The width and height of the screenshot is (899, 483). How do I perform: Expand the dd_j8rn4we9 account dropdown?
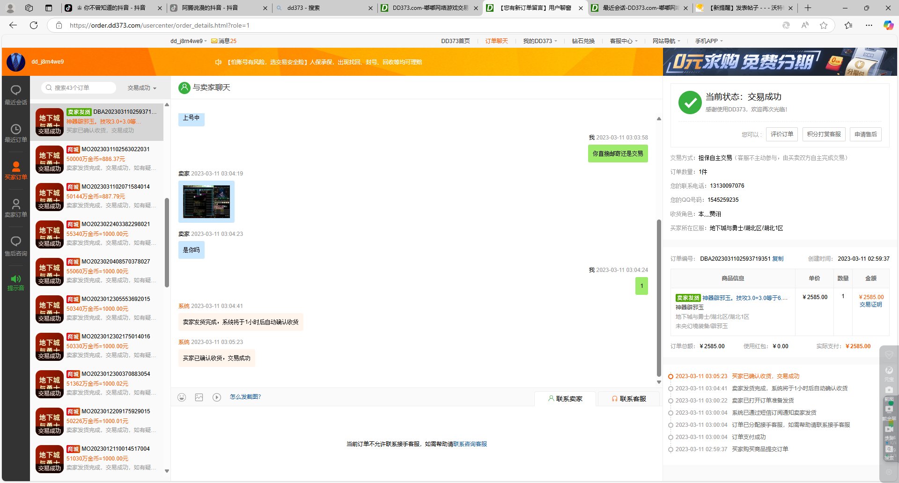(189, 41)
